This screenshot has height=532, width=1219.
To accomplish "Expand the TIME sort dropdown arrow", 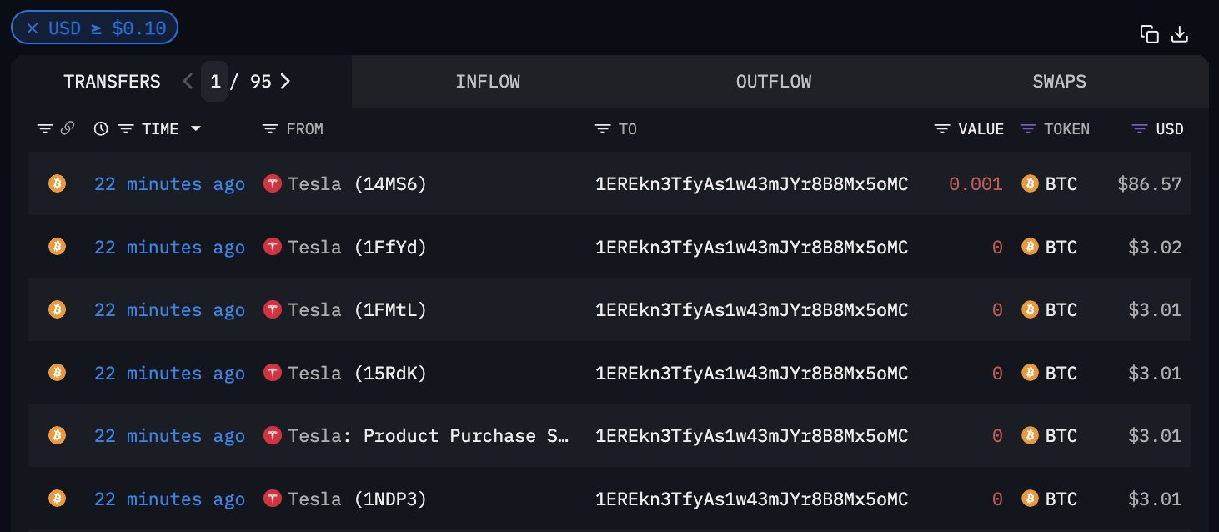I will click(196, 129).
